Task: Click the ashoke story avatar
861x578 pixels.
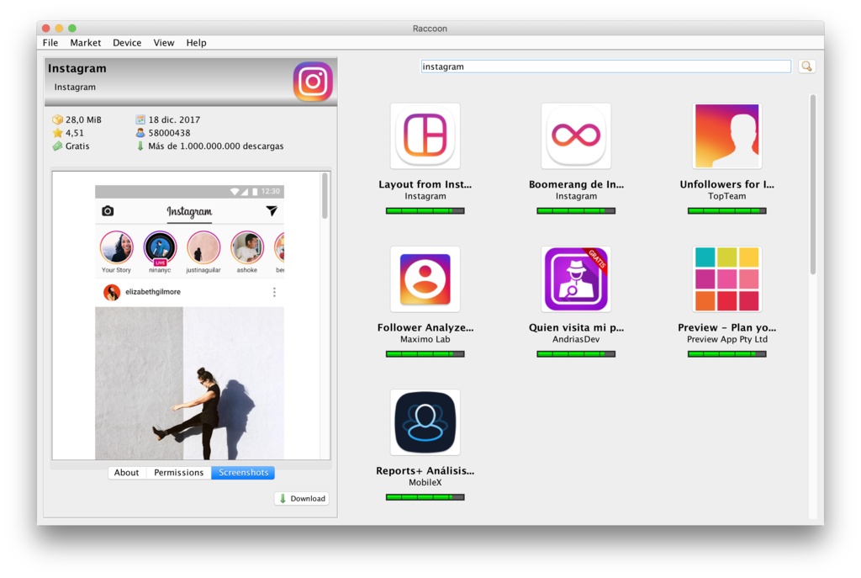Action: click(247, 248)
